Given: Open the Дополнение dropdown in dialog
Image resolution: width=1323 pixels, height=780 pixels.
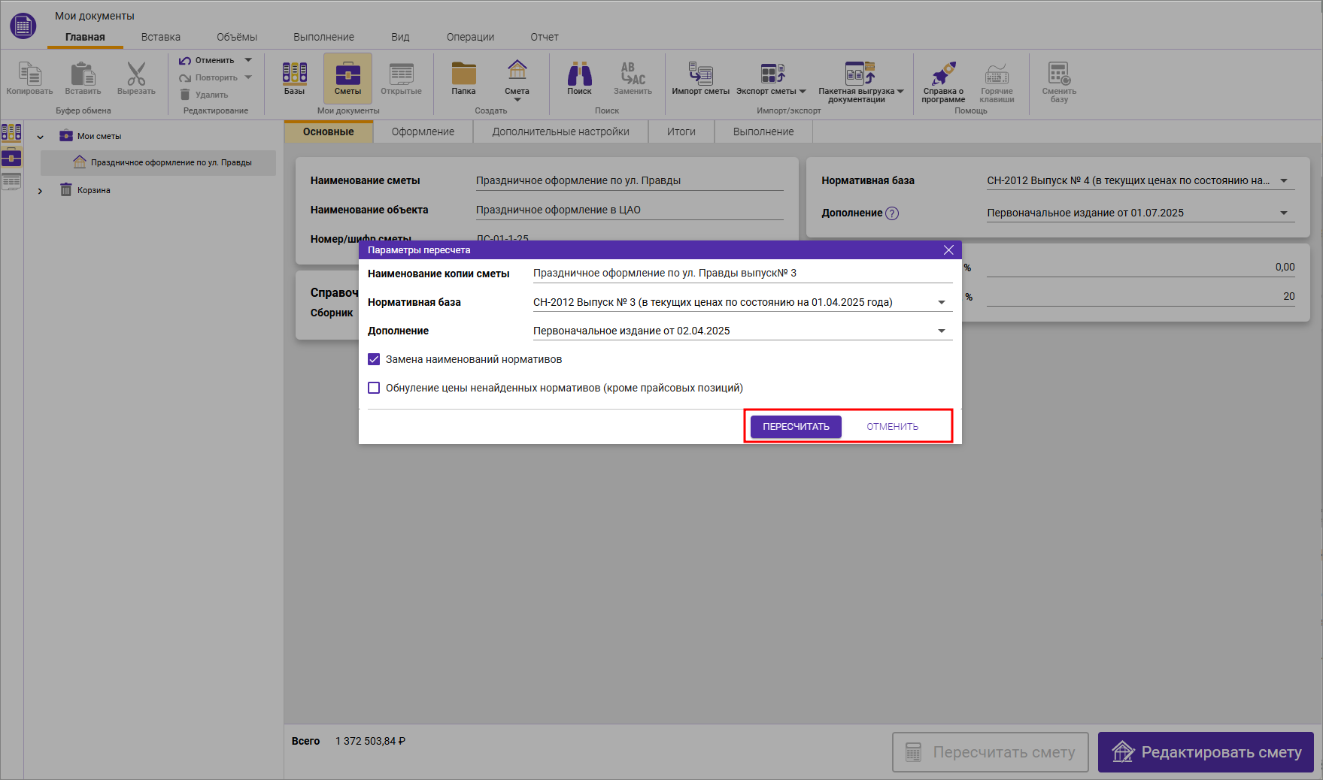Looking at the screenshot, I should pyautogui.click(x=941, y=331).
